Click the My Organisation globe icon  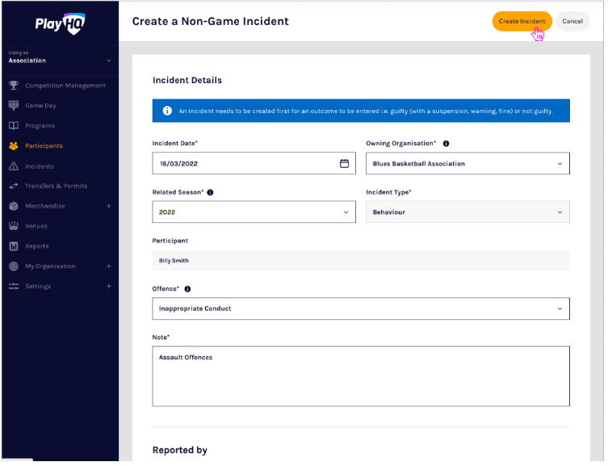click(14, 267)
